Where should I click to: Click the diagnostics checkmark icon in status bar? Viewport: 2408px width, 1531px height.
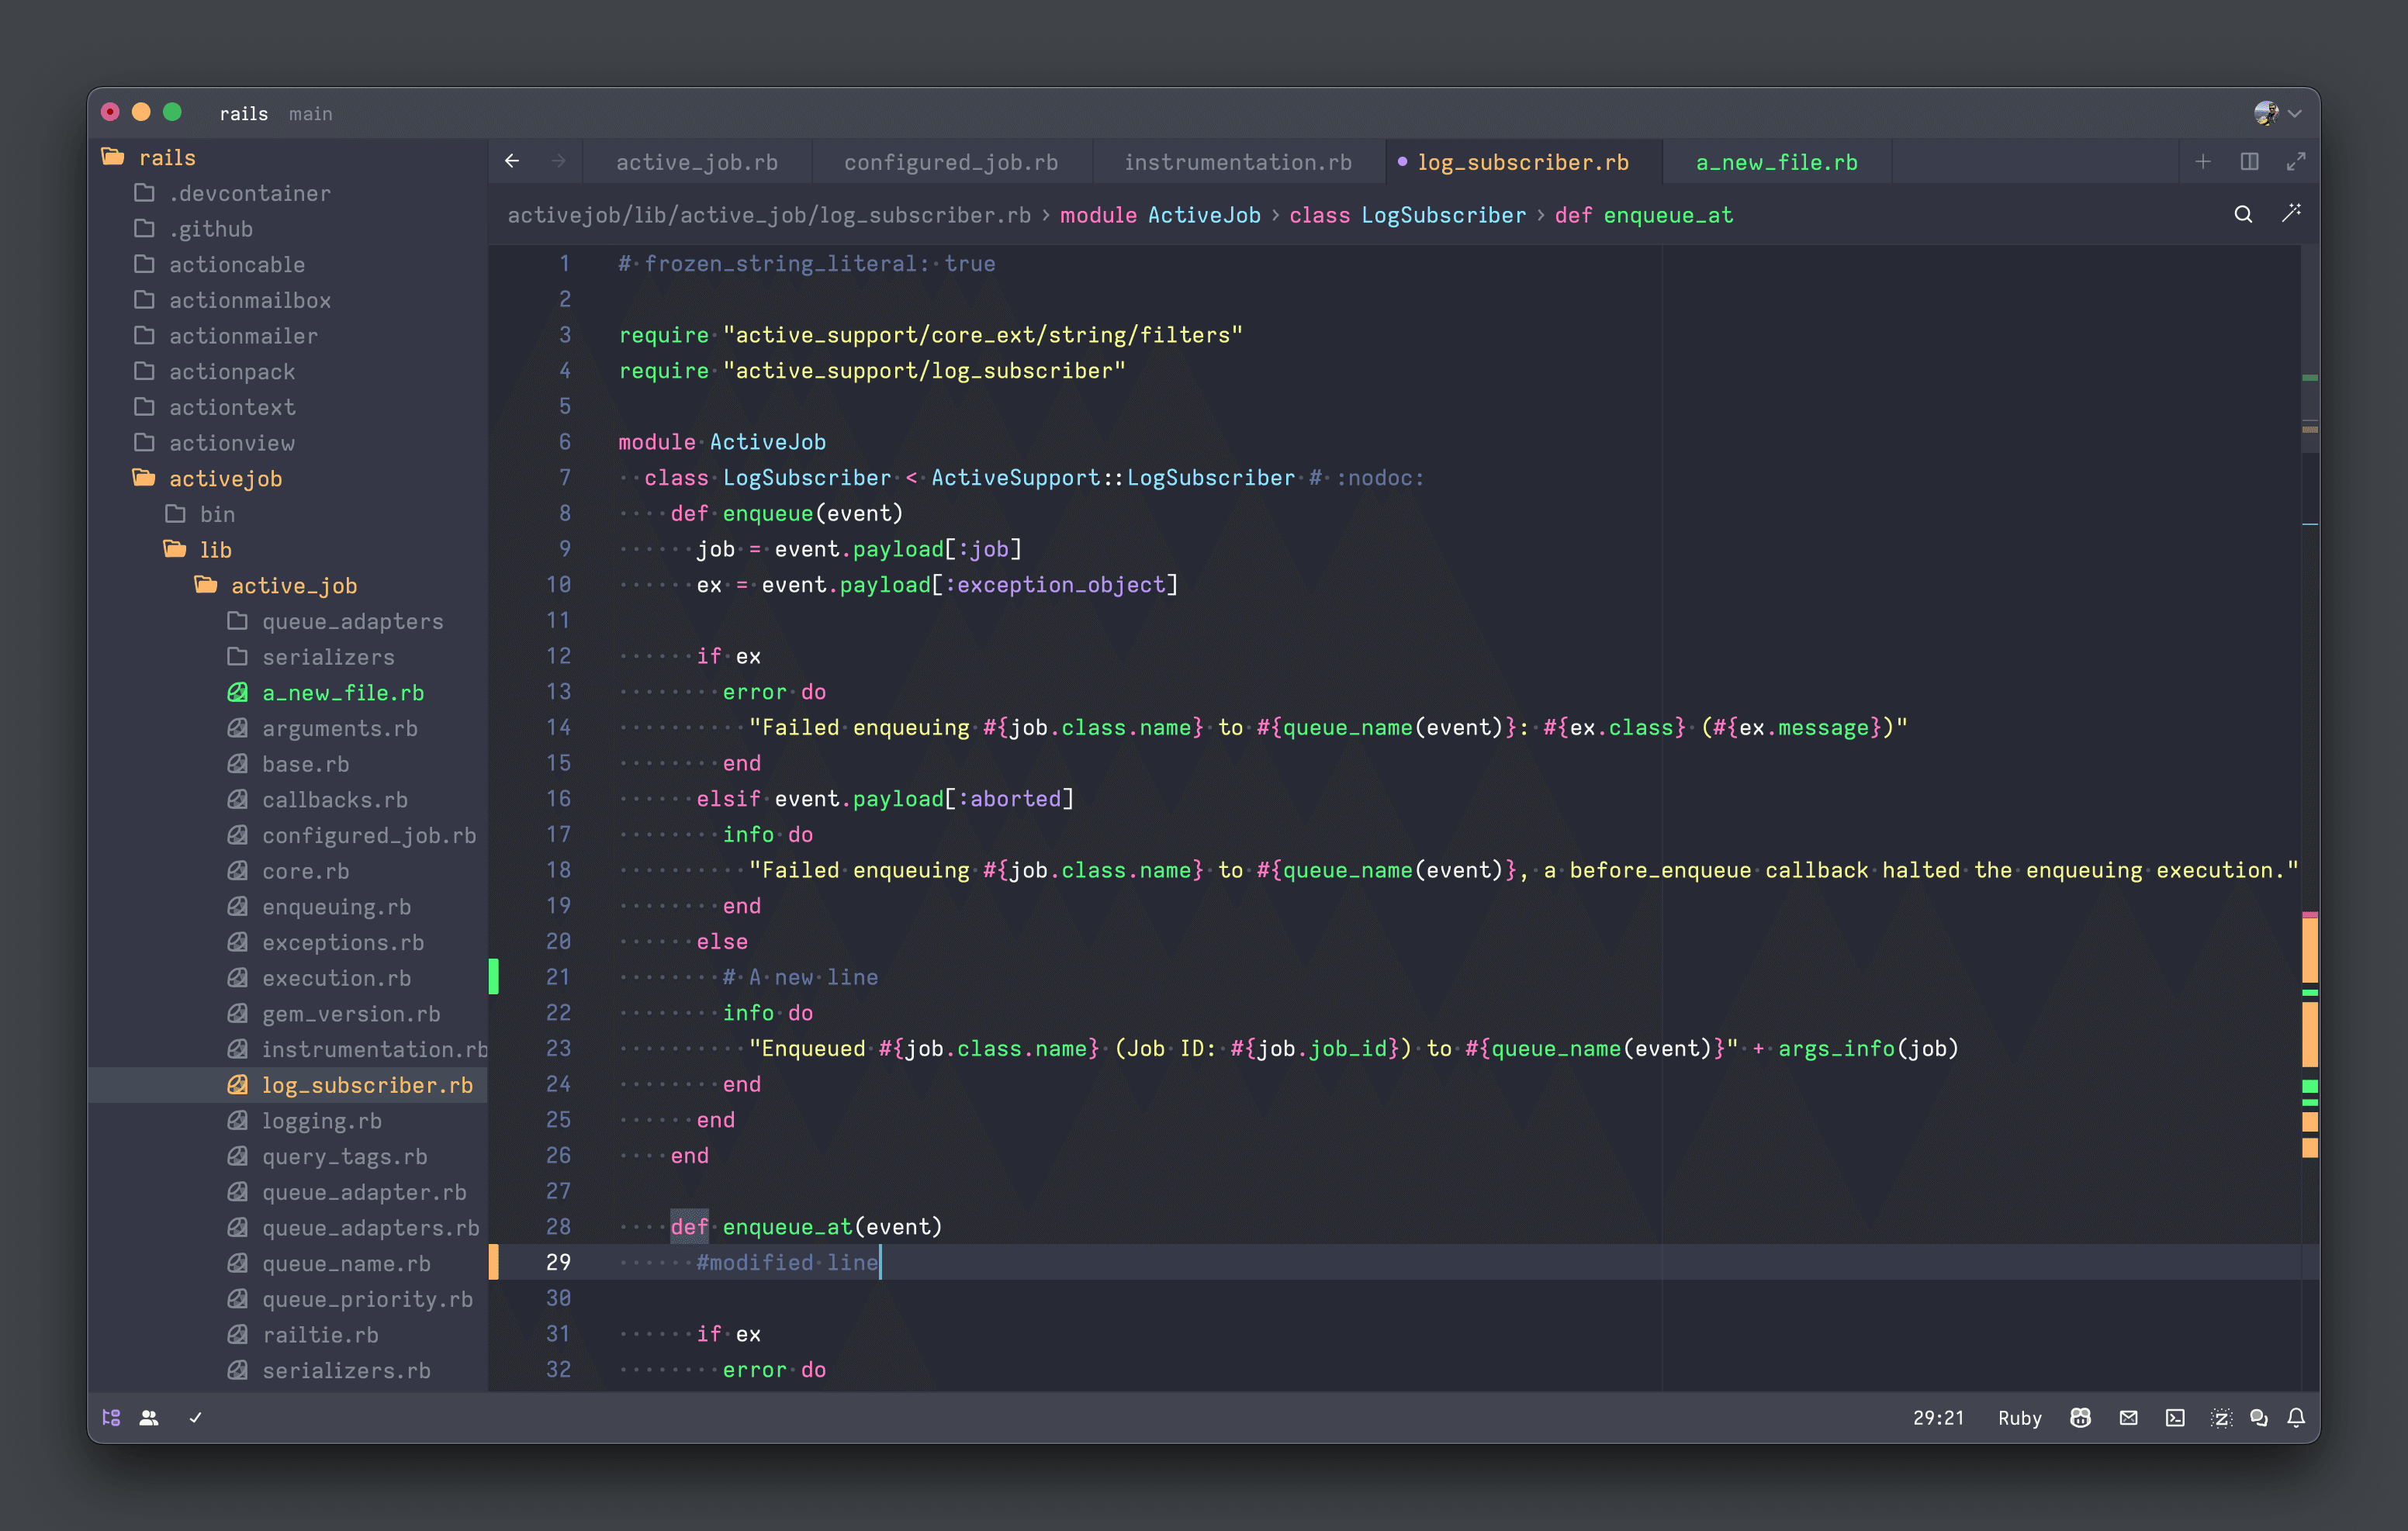(196, 1417)
